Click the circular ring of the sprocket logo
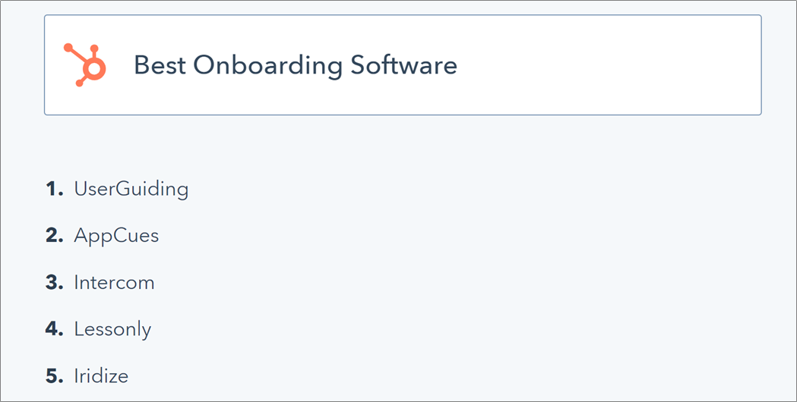Screen dimensions: 797x402 [94, 68]
